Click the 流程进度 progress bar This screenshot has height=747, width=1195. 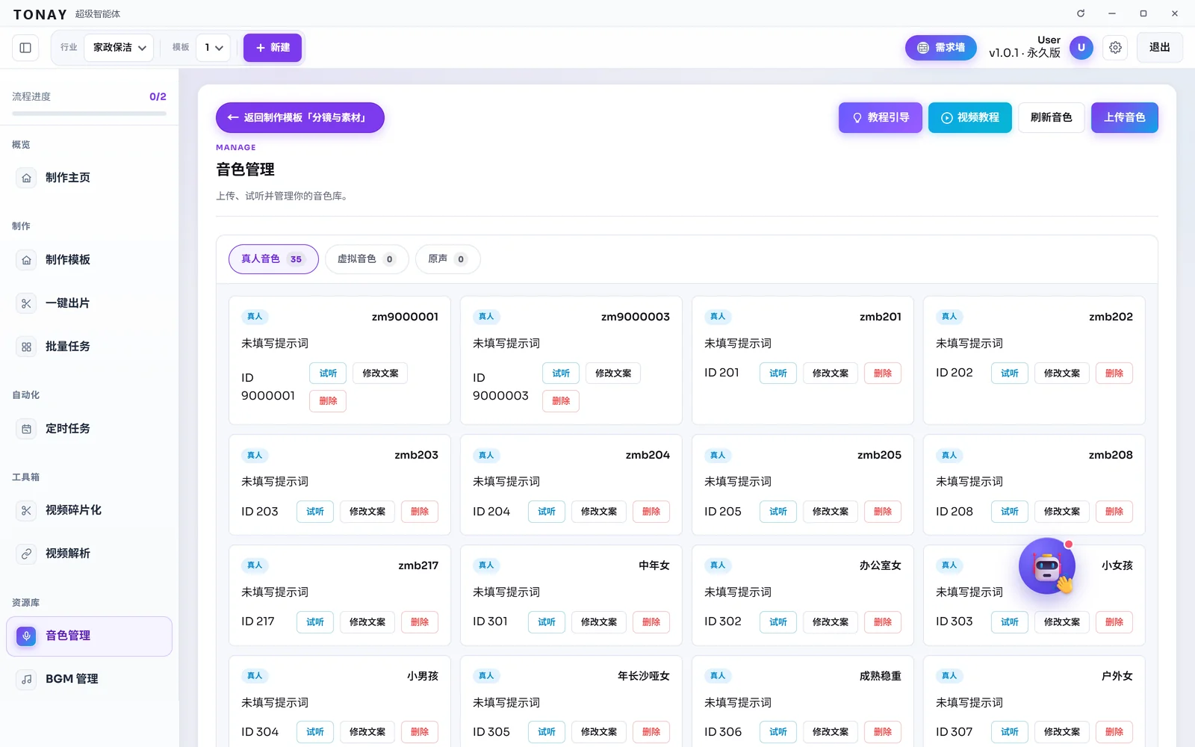tap(89, 114)
